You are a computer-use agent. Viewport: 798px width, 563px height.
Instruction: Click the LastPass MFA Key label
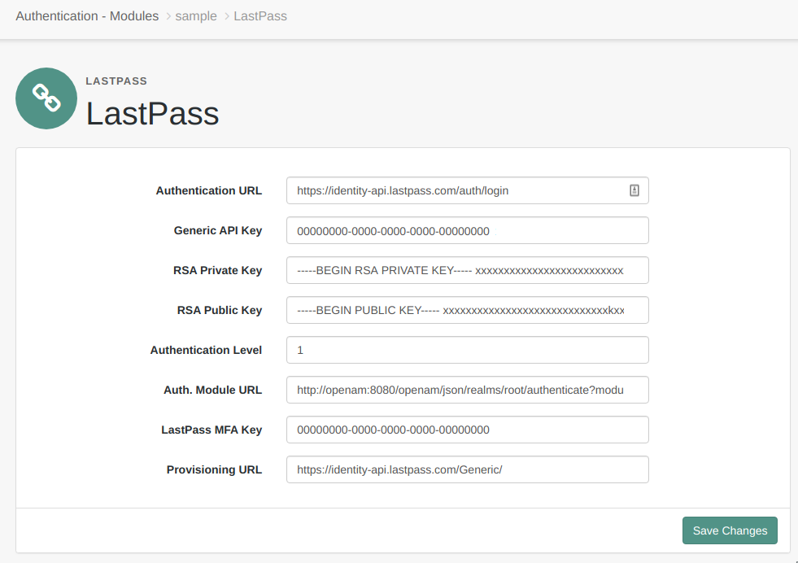point(211,430)
